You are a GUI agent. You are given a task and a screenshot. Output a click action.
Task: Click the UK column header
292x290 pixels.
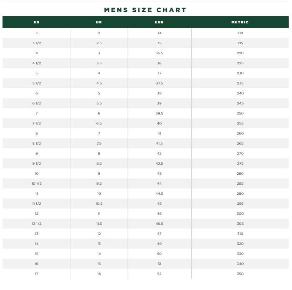(x=99, y=22)
